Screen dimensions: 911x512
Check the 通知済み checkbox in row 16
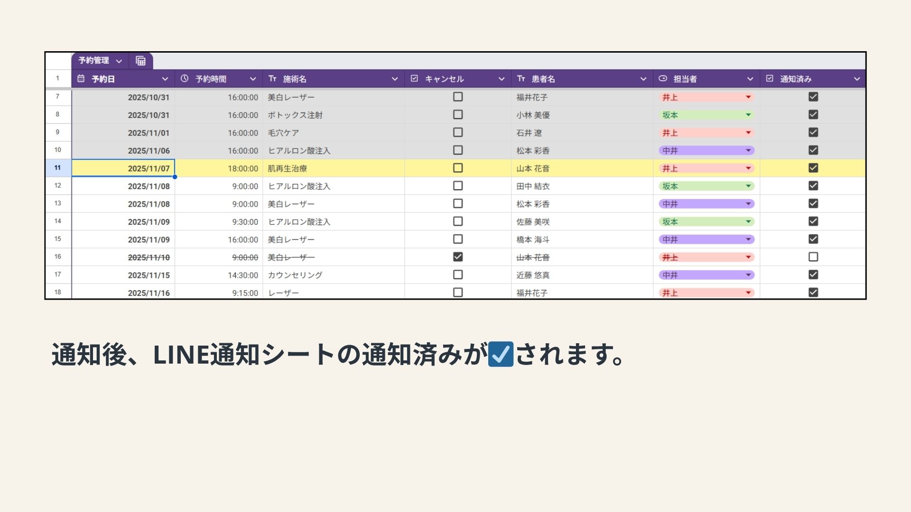813,257
